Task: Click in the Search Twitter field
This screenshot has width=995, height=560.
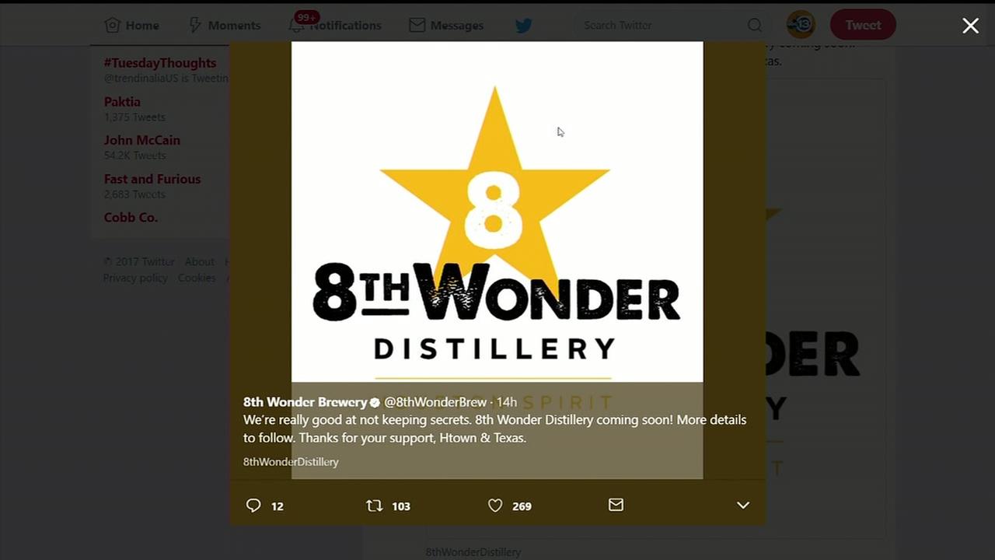Action: tap(661, 25)
